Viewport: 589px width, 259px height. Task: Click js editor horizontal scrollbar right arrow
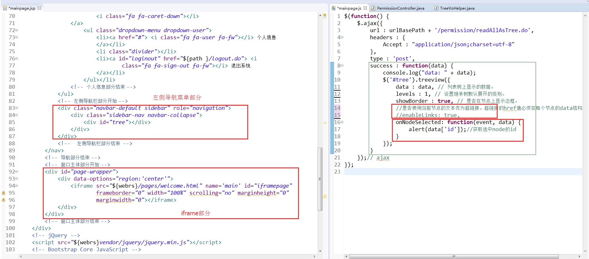tap(579, 256)
